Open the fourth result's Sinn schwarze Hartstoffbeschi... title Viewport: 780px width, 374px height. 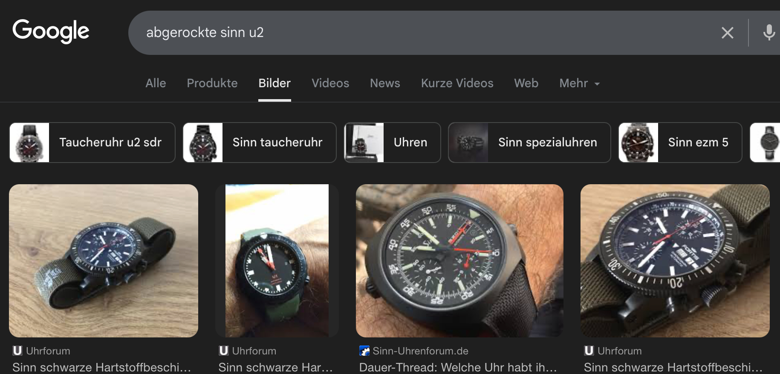coord(673,367)
